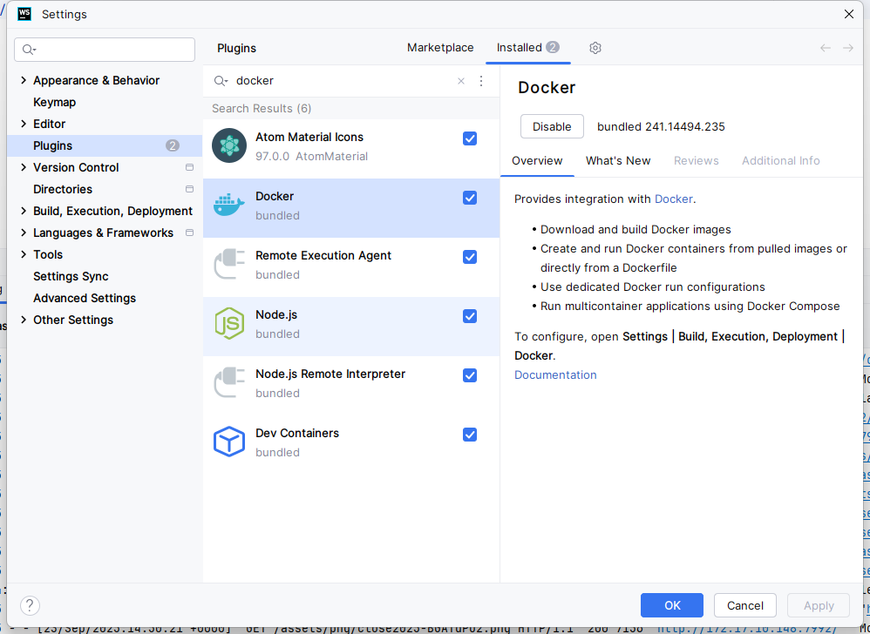
Task: Focus the settings search field
Action: point(105,50)
